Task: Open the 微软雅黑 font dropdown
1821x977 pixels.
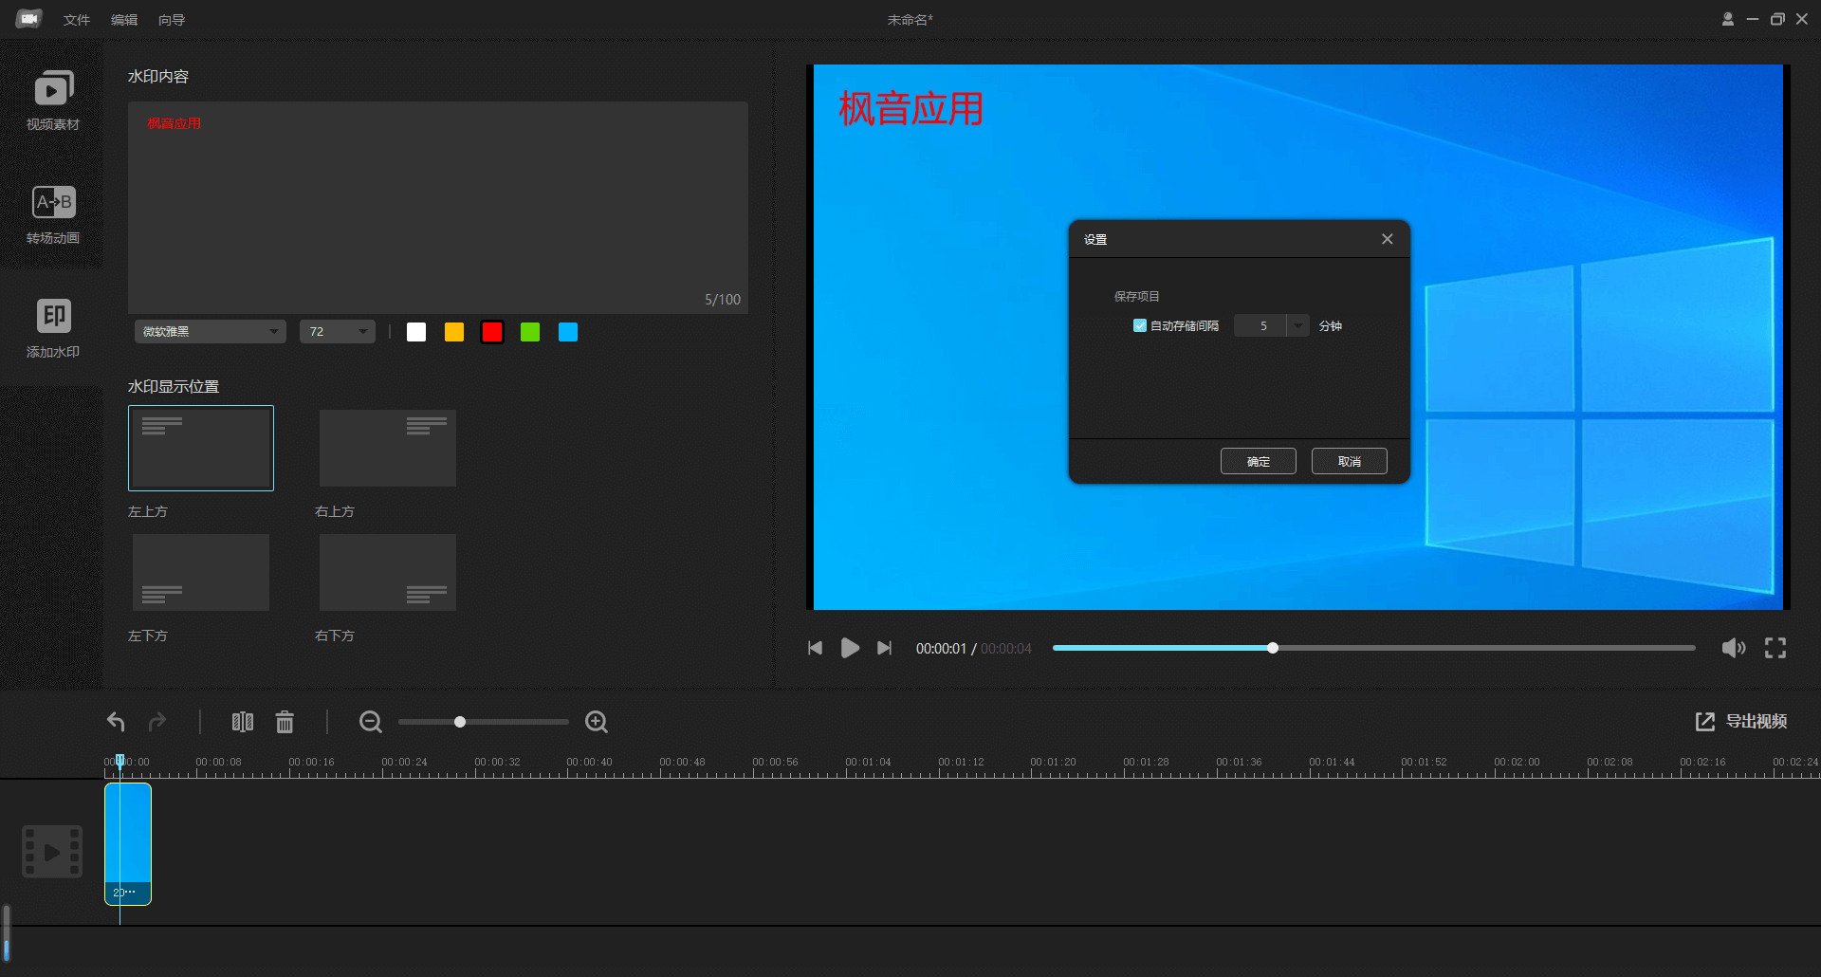Action: 210,331
